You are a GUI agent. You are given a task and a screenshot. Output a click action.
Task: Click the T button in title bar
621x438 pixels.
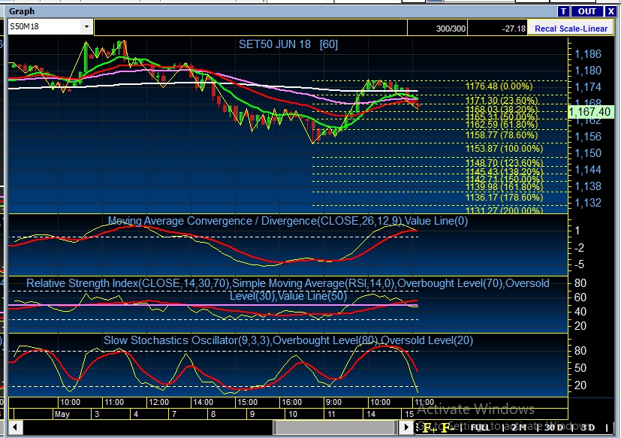coord(563,11)
